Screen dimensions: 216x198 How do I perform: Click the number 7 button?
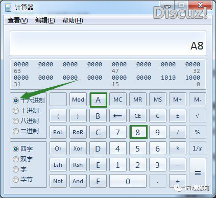pos(118,132)
